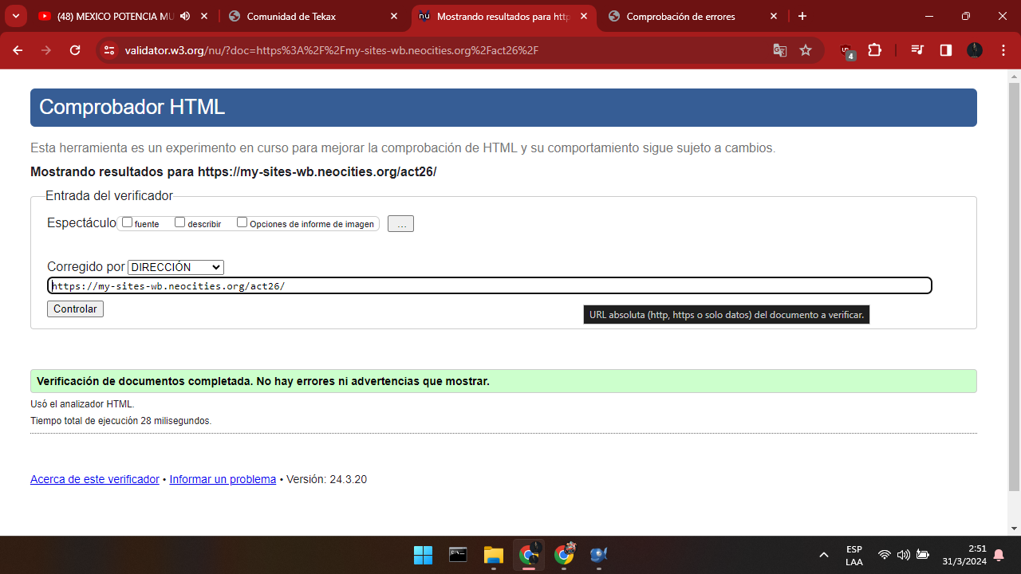1021x574 pixels.
Task: Show hidden system tray icons
Action: click(823, 555)
